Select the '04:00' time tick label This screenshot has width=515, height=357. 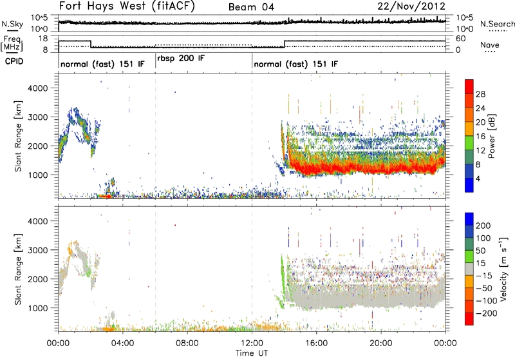122,343
